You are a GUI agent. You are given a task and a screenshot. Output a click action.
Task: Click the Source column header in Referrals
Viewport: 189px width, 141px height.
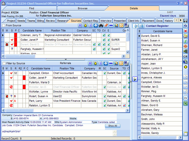coord(114,68)
